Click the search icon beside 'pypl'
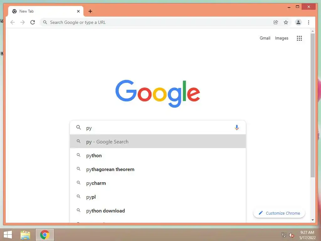This screenshot has height=241, width=321. (x=78, y=196)
